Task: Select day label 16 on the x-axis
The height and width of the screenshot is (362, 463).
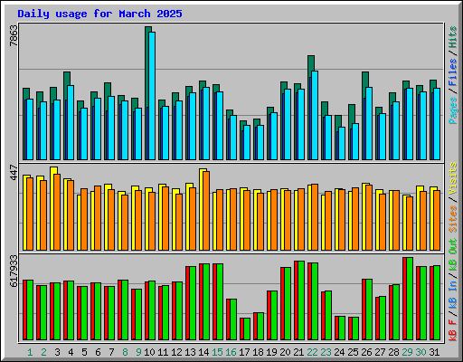Action: (231, 352)
